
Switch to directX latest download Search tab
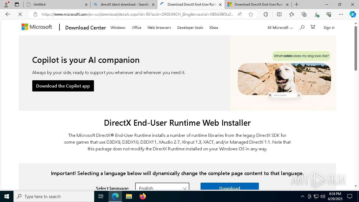(124, 4)
